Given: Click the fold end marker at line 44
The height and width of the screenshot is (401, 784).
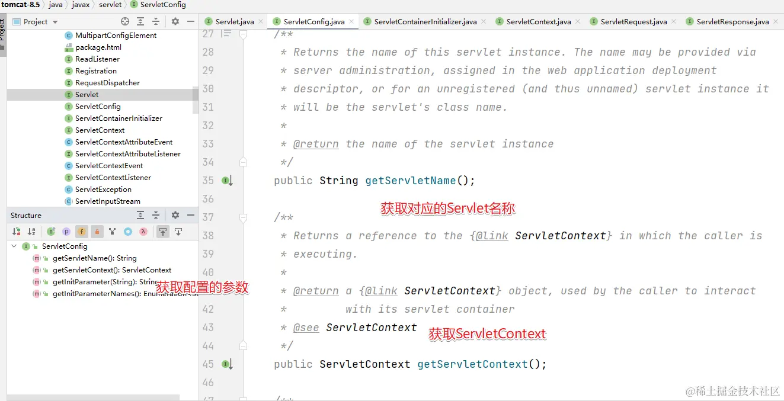Looking at the screenshot, I should [x=243, y=346].
